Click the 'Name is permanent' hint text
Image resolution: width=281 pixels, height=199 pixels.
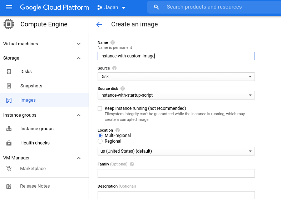(x=115, y=47)
